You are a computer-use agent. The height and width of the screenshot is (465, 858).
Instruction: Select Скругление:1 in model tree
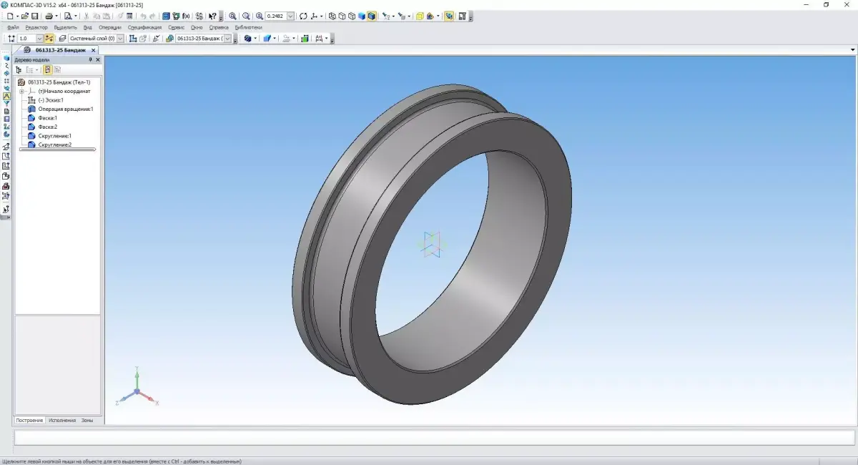pos(55,136)
